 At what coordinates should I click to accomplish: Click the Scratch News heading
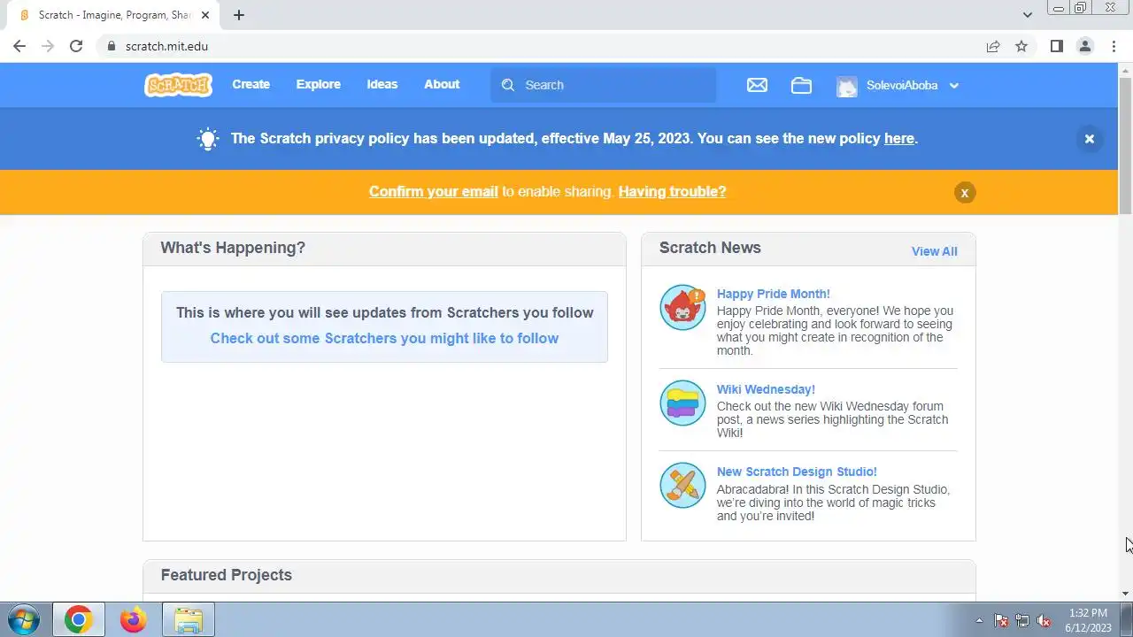tap(710, 248)
